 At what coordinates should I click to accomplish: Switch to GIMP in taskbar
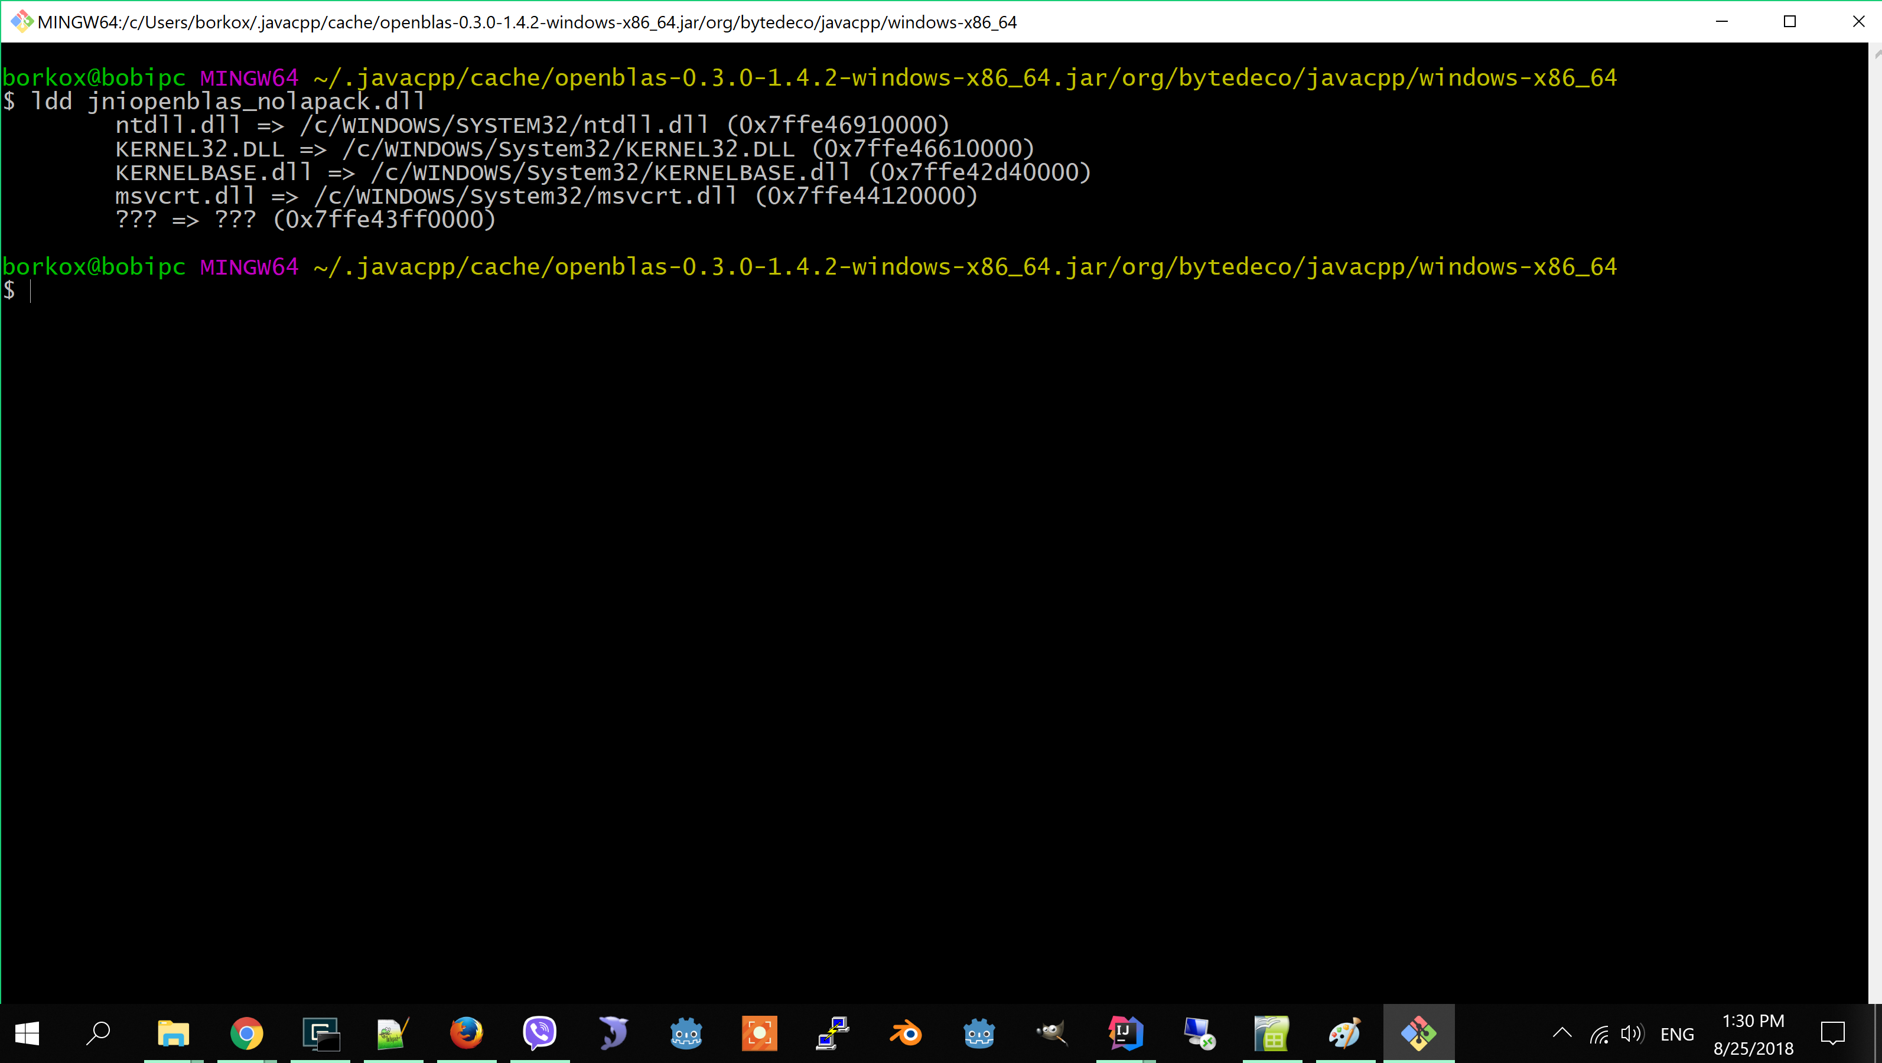click(x=1052, y=1033)
